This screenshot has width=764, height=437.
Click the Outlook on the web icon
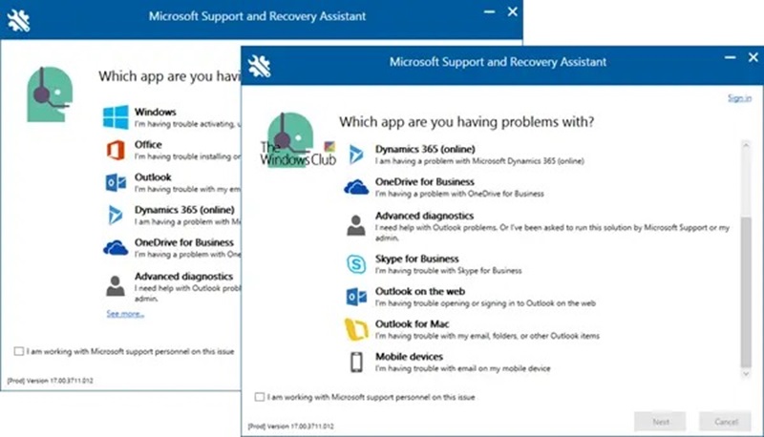tap(356, 297)
